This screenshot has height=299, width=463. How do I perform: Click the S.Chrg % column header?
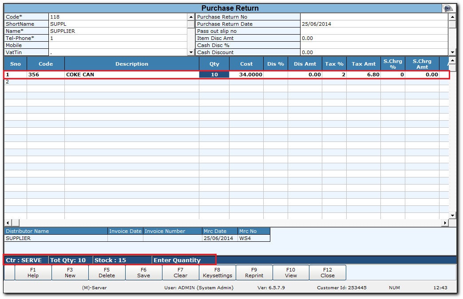(393, 64)
